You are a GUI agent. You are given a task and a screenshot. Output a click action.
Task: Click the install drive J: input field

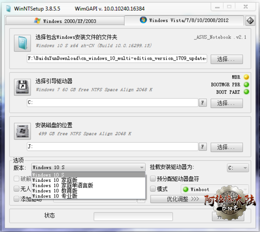(113, 147)
